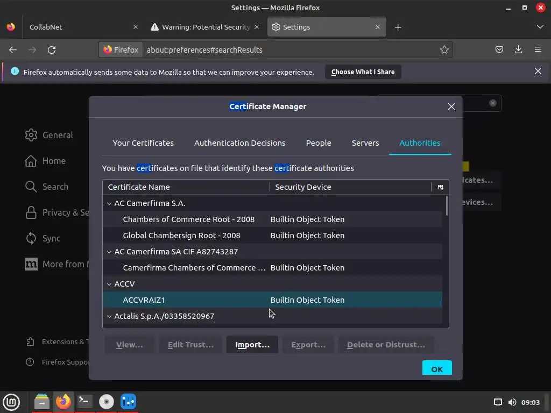Click the disc icon in taskbar
The width and height of the screenshot is (551, 413).
[106, 402]
